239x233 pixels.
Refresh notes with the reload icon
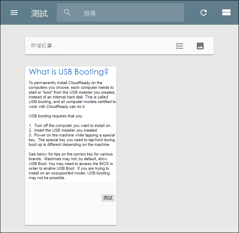[204, 13]
